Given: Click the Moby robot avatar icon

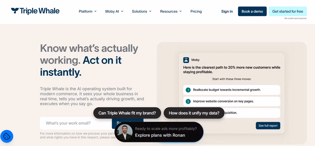Looking at the screenshot, I should [186, 60].
